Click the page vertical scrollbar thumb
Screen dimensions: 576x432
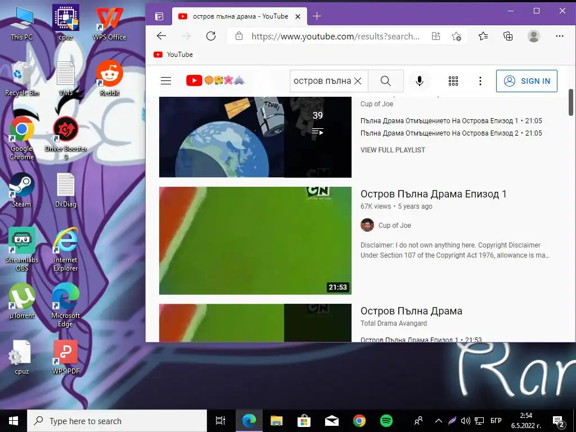click(571, 102)
